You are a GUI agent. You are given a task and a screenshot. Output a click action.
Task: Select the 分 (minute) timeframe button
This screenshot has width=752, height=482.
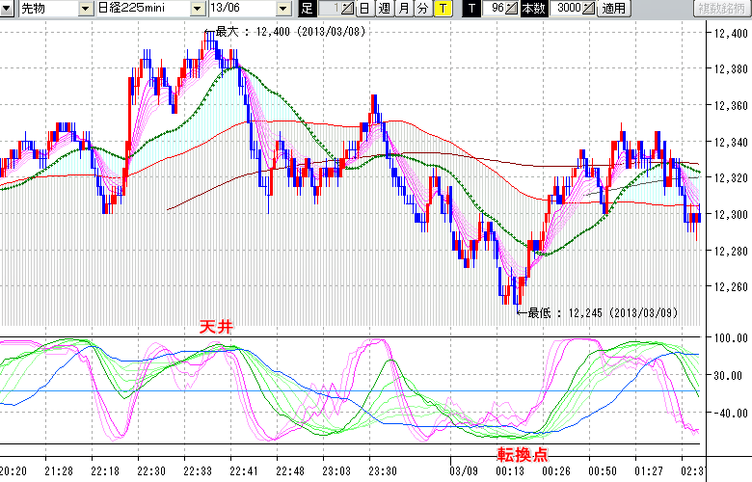pos(421,9)
